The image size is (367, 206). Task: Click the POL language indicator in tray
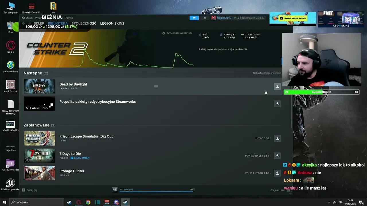[x=341, y=202]
